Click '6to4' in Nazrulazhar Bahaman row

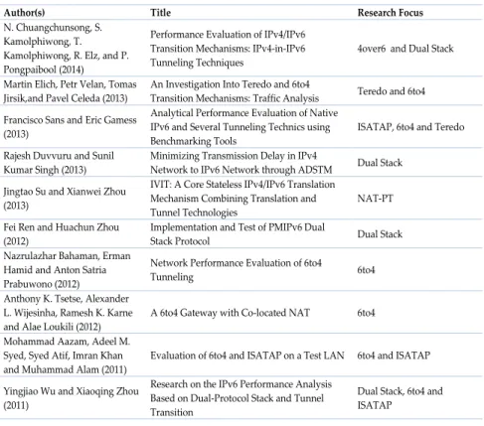point(366,270)
